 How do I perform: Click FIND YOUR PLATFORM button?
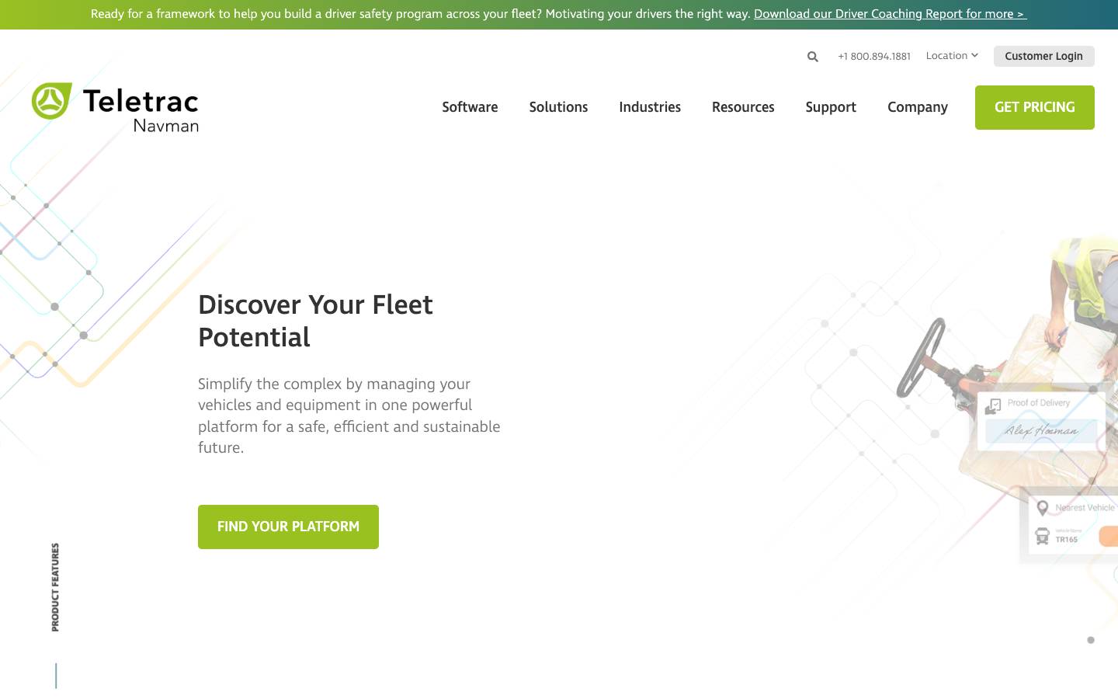pyautogui.click(x=288, y=527)
